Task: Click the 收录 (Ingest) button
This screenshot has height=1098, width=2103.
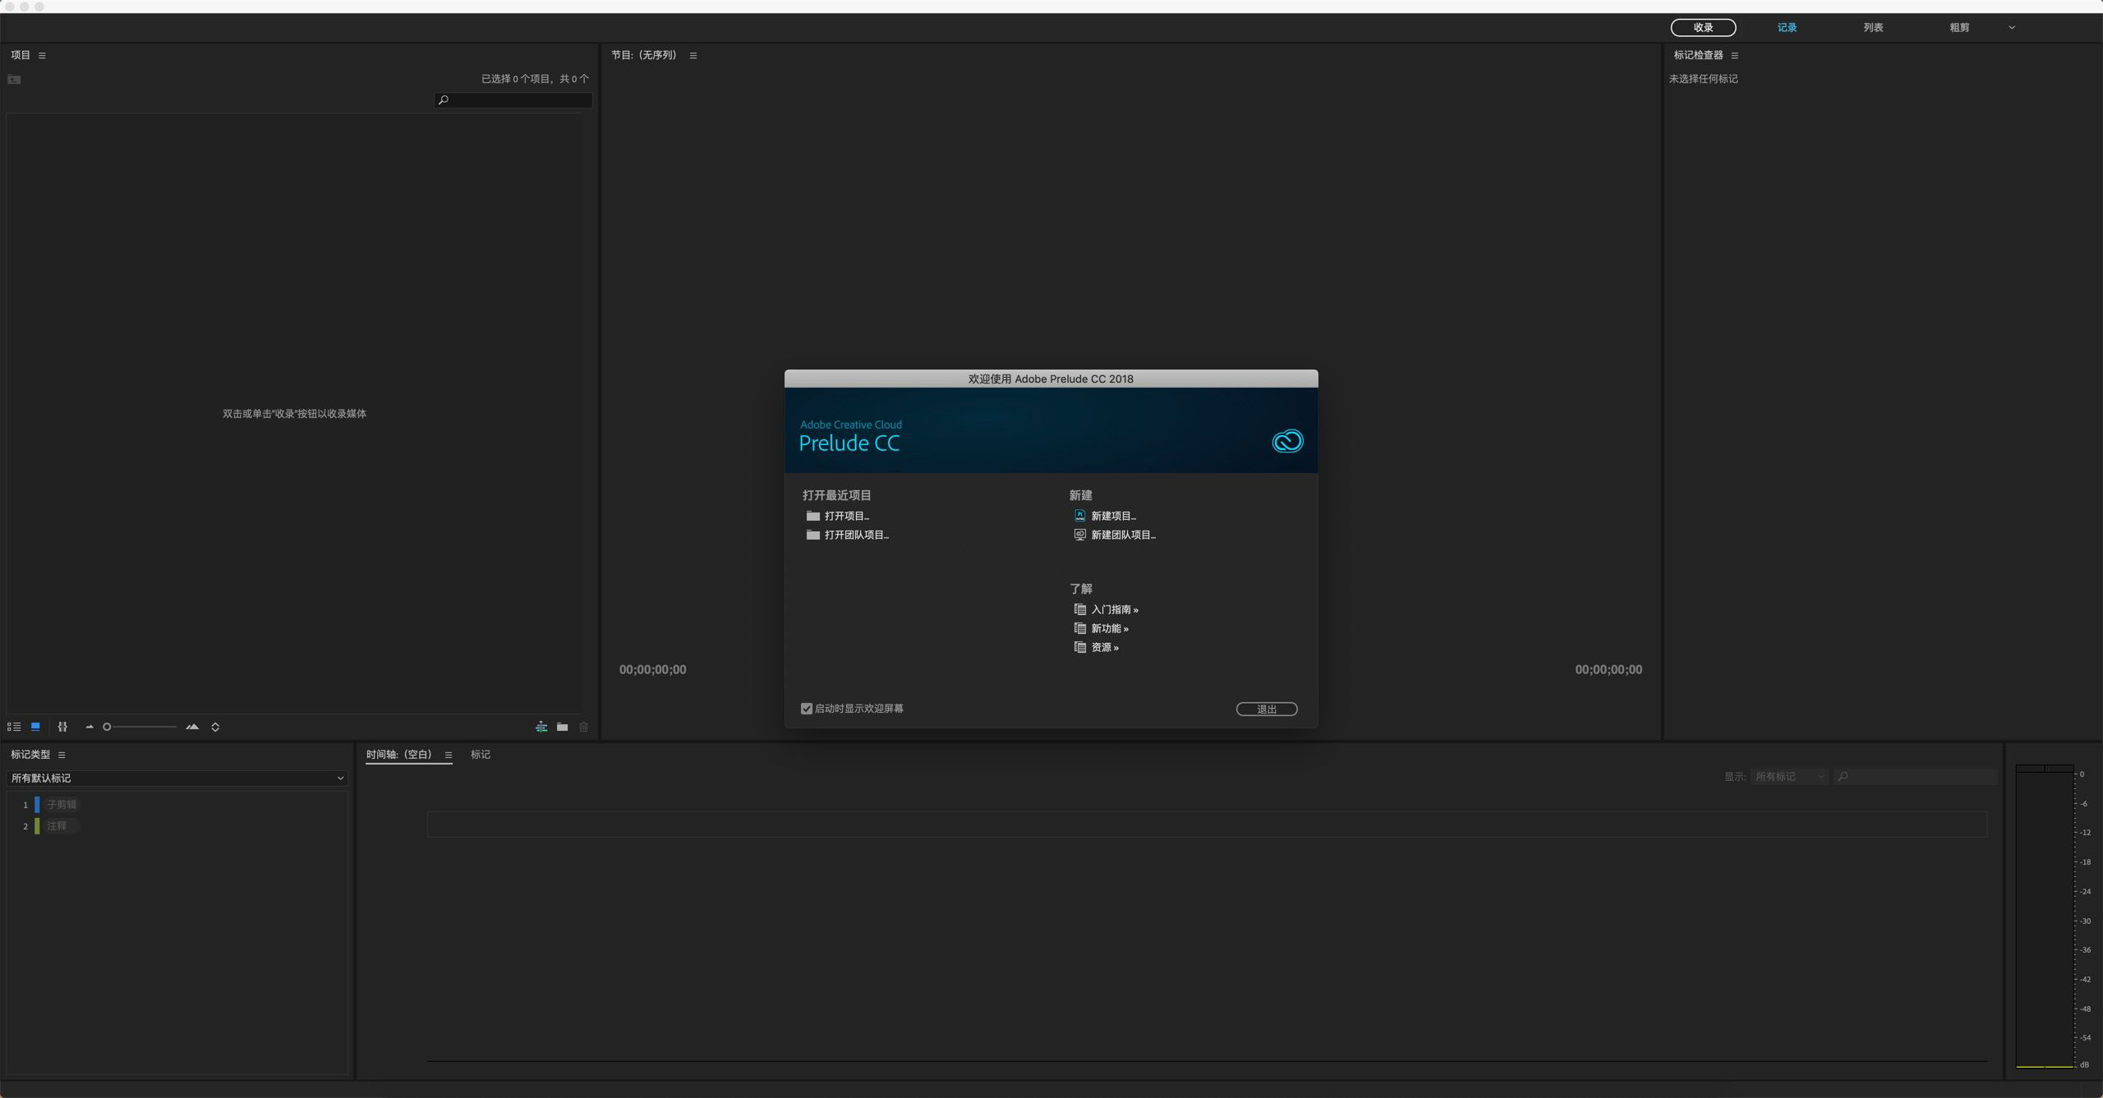Action: click(1703, 27)
